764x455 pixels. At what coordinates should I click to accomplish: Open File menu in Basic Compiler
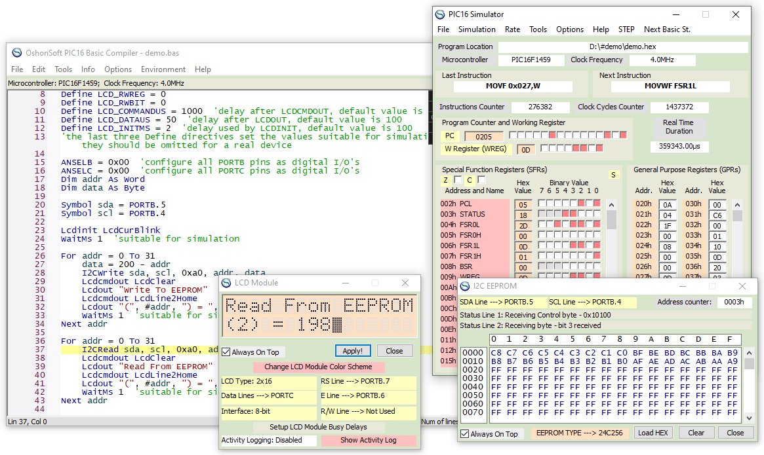(x=17, y=69)
